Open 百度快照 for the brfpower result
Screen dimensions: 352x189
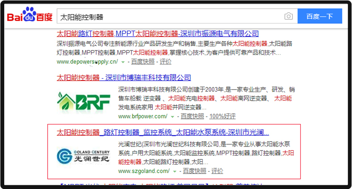(192, 116)
